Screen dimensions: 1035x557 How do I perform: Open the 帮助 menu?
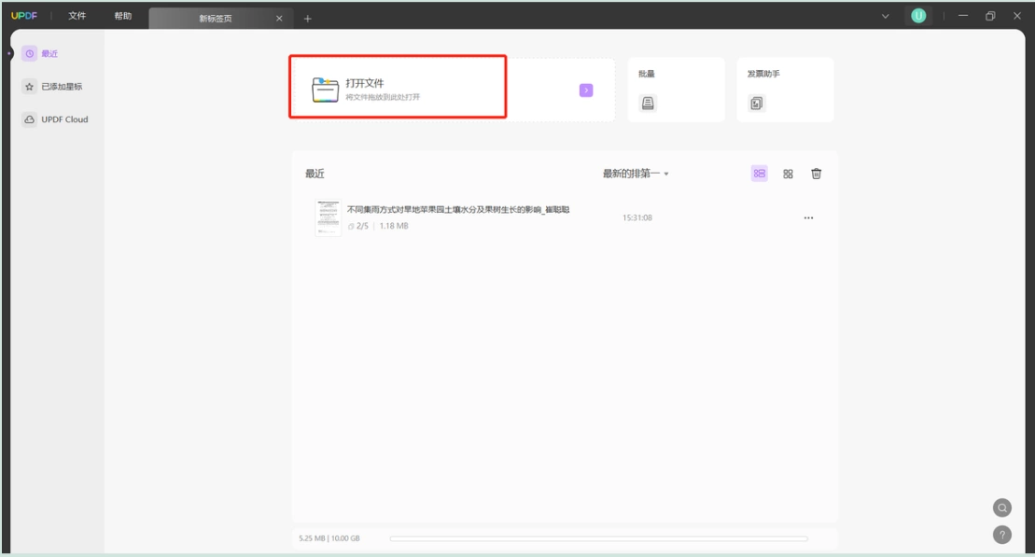[123, 16]
